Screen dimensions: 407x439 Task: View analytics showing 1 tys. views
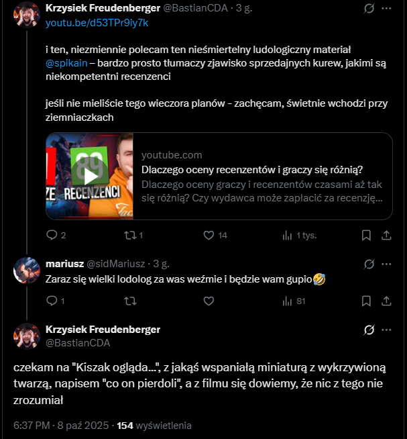pyautogui.click(x=288, y=235)
